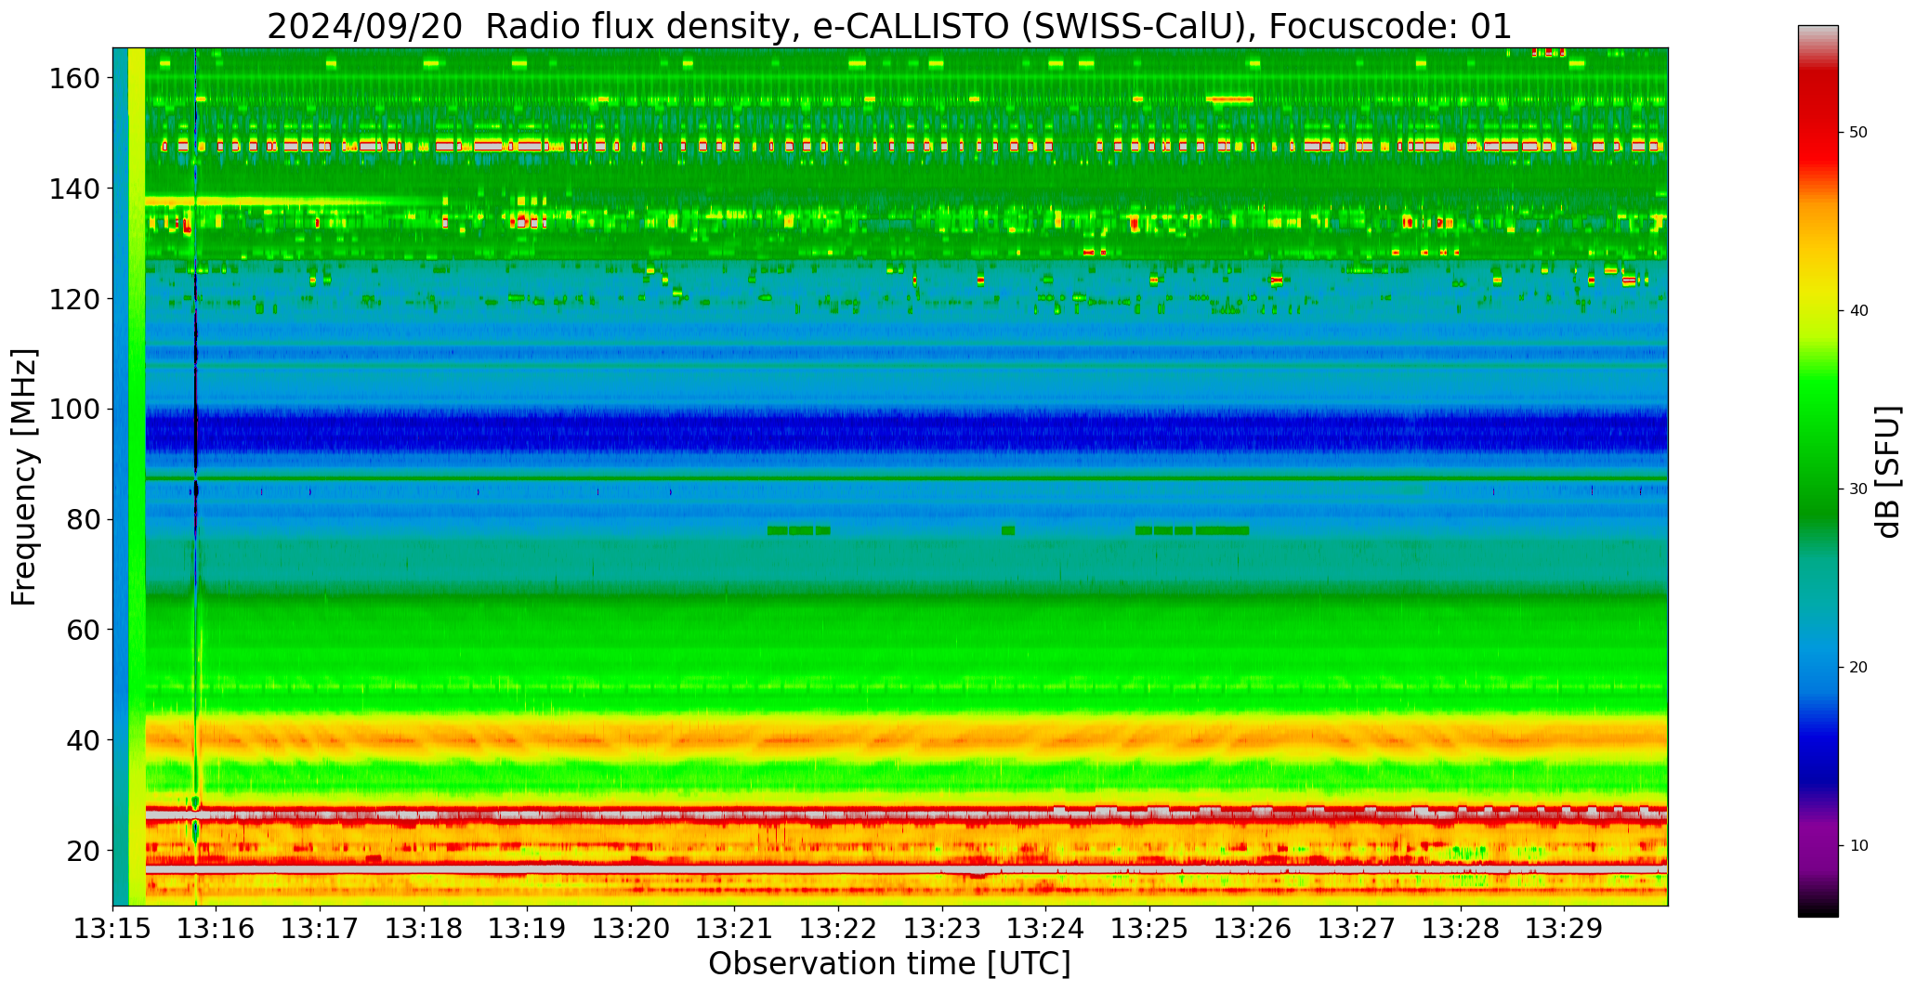Click the 100 MHz frequency tick label
Screen dimensions: 1916x991
(x=74, y=410)
